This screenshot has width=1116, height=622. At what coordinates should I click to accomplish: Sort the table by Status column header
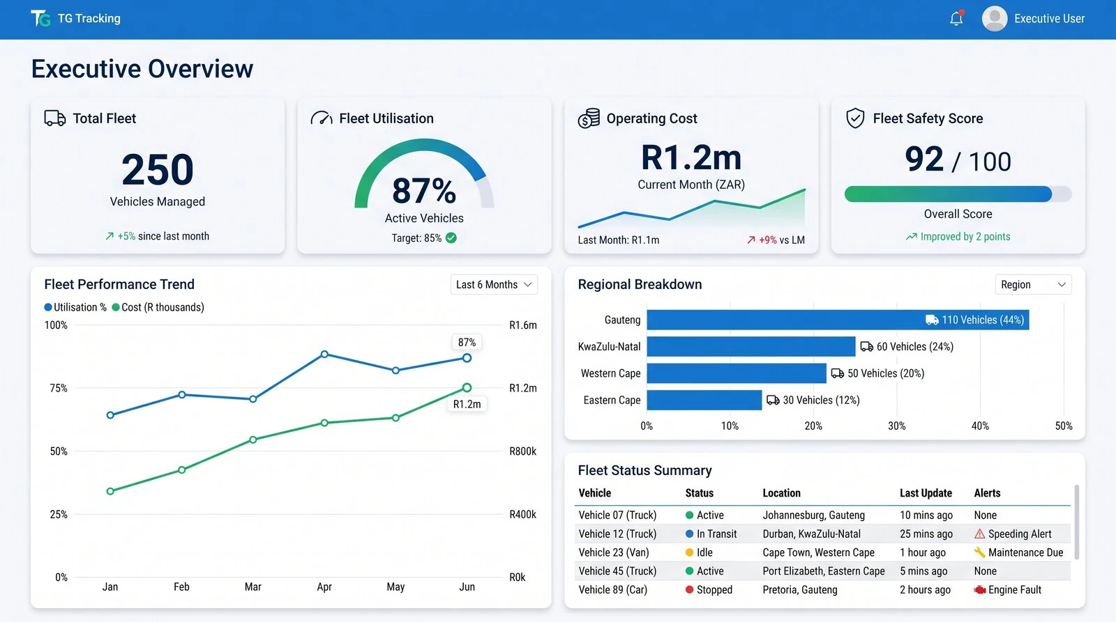coord(699,493)
